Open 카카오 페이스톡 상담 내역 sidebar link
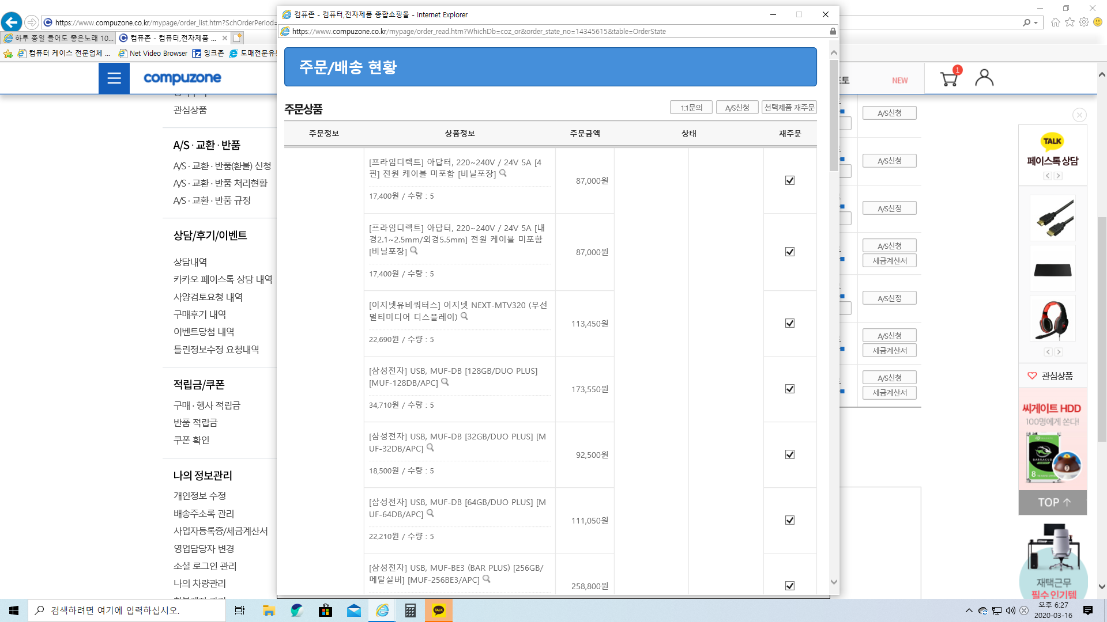1107x622 pixels. tap(223, 279)
